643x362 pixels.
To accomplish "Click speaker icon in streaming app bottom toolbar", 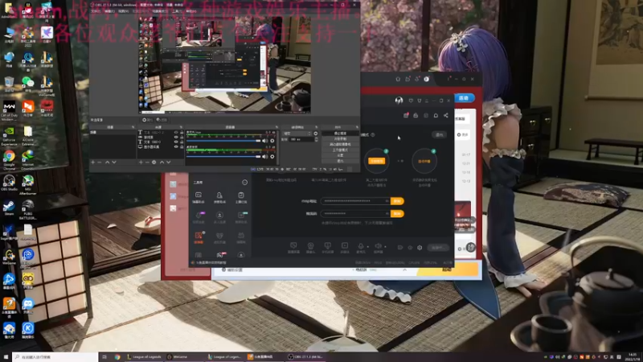I will pos(378,246).
